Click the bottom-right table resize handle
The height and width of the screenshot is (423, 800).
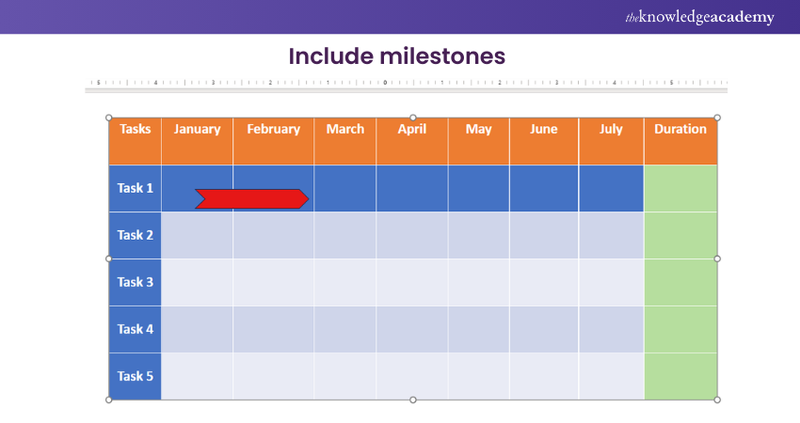(x=717, y=399)
